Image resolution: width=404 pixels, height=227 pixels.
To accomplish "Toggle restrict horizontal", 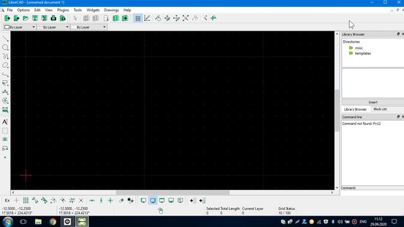I will [x=92, y=201].
